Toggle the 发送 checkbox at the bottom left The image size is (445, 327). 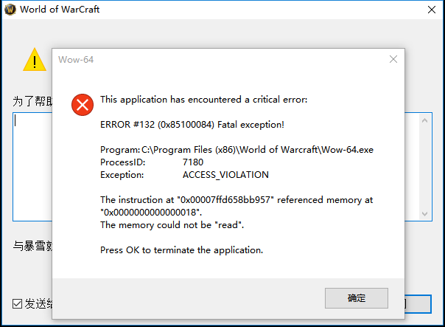click(17, 303)
